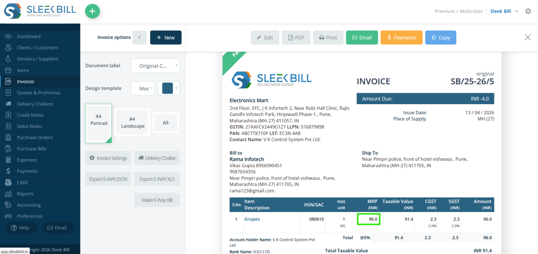538x254 pixels.
Task: Click the Quotes & Proformas icon
Action: click(8, 93)
